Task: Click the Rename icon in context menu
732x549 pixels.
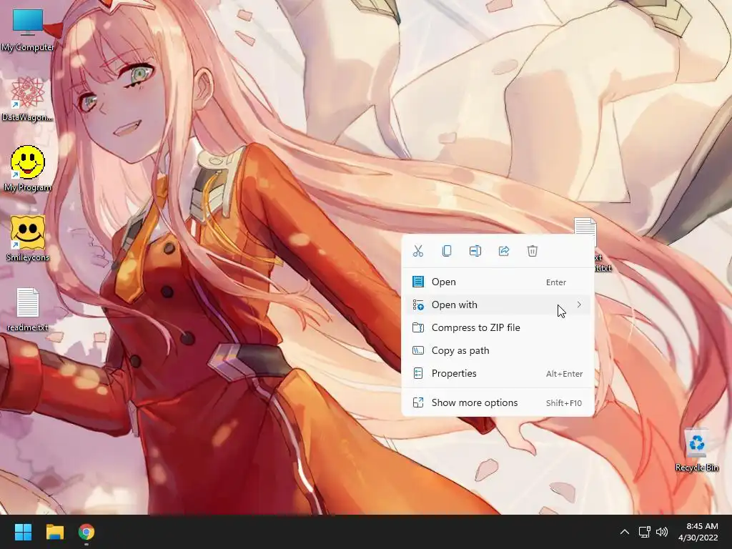Action: (475, 251)
